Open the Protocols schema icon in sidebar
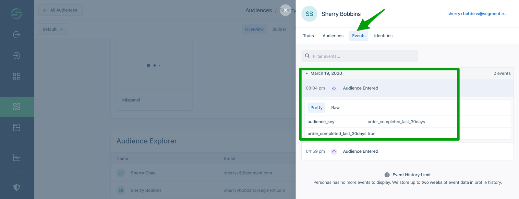The image size is (519, 199). coord(17,127)
